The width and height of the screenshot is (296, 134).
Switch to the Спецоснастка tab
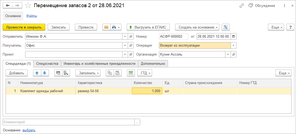(x=47, y=63)
